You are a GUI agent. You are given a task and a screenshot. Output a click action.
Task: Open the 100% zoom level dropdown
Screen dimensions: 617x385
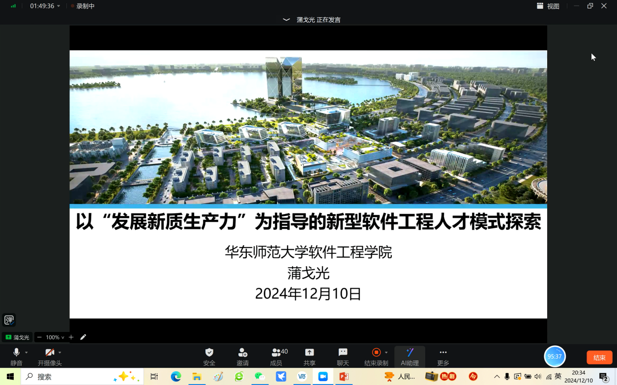55,337
